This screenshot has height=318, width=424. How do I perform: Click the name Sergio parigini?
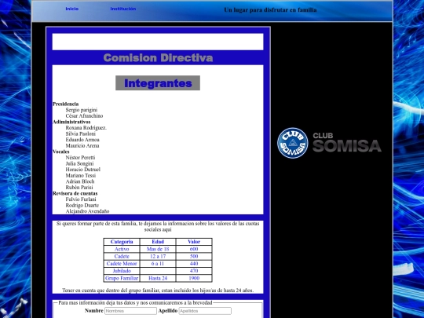(82, 110)
